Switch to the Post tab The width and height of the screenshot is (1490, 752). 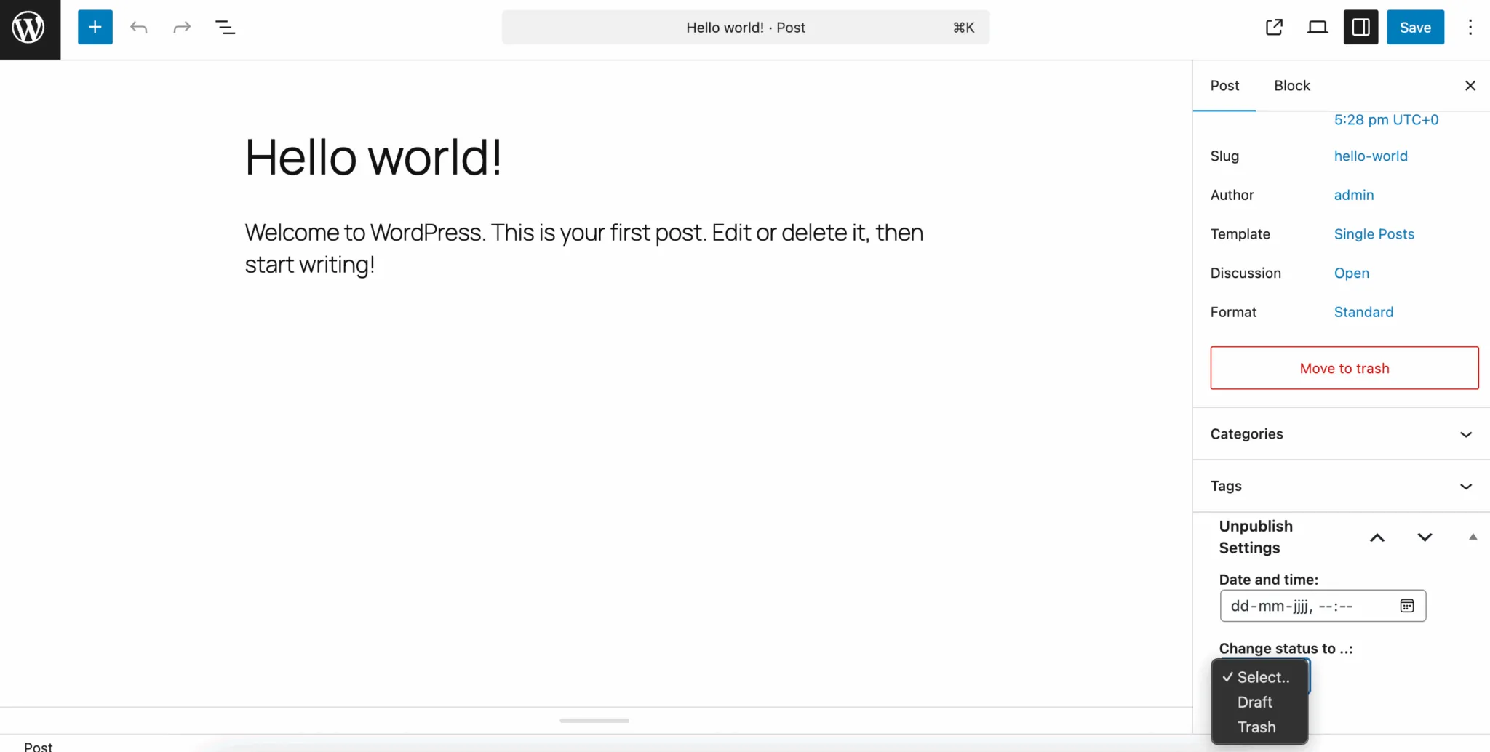(1224, 86)
